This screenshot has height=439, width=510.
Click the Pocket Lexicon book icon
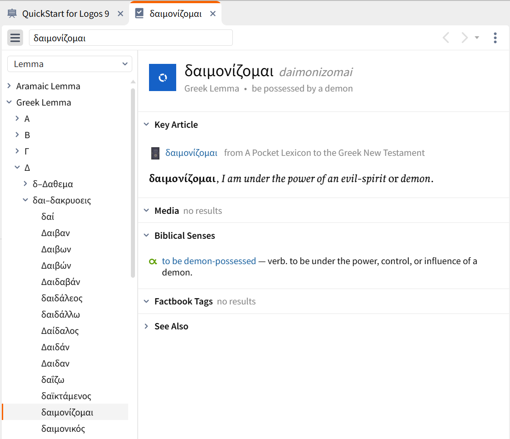coord(155,154)
